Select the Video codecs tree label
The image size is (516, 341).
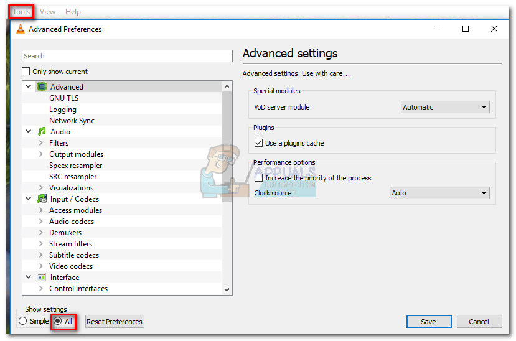tap(71, 266)
